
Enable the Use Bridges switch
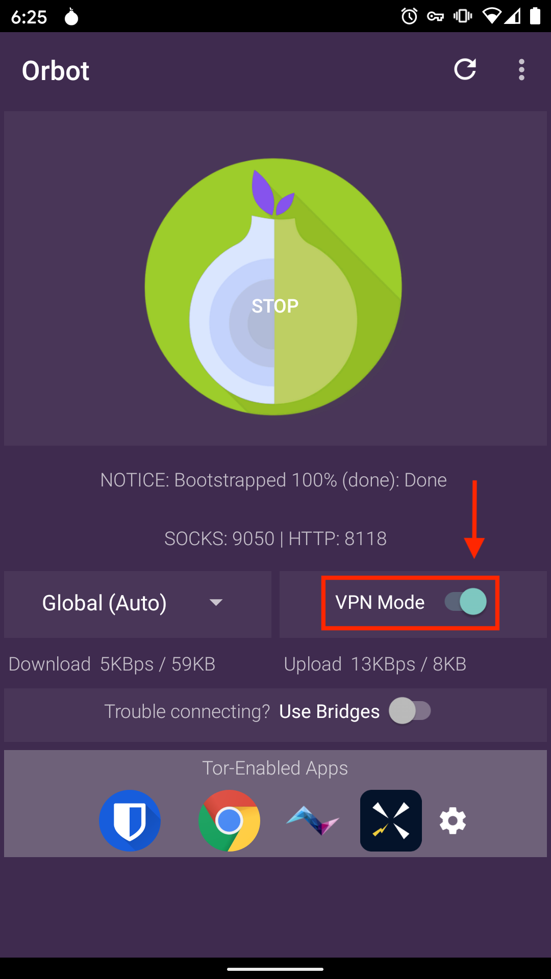pyautogui.click(x=410, y=711)
